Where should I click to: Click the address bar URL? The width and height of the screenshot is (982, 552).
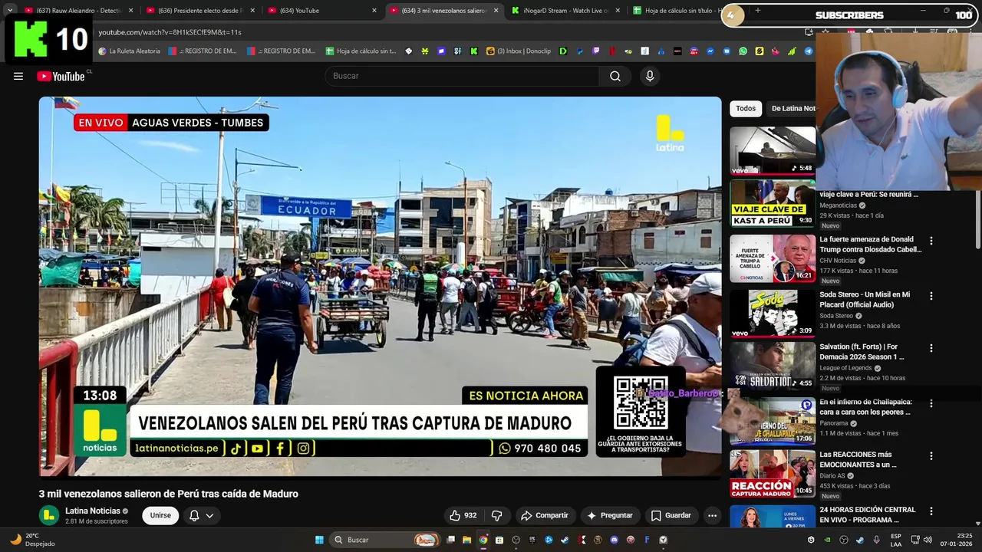170,32
